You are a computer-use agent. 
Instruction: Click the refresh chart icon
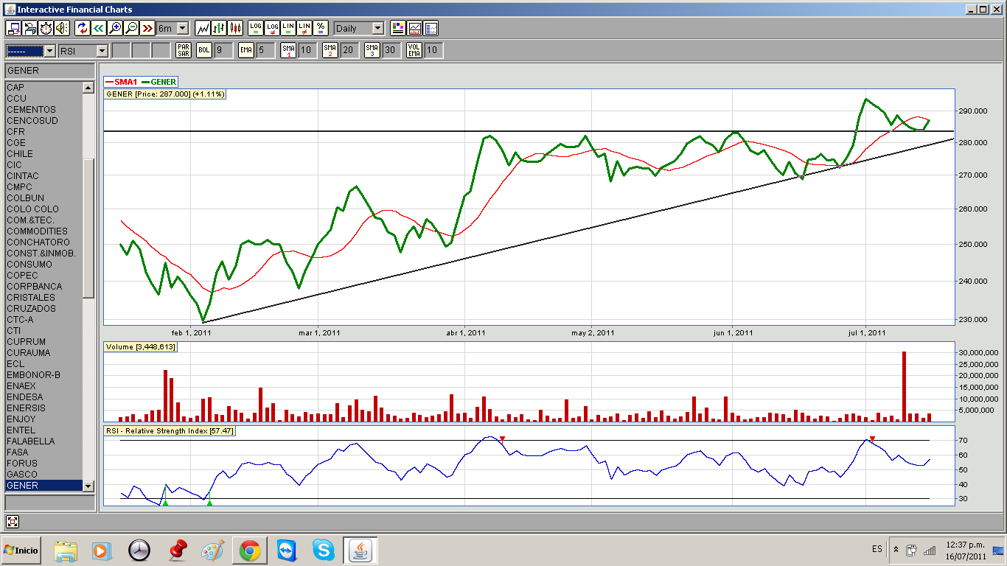[x=83, y=28]
